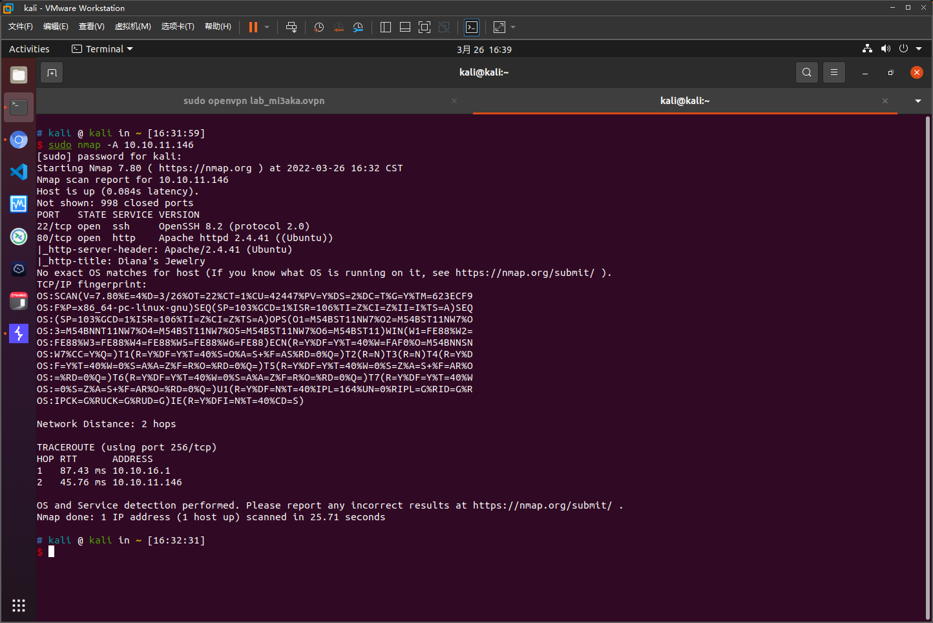933x623 pixels.
Task: Open the 编辑(E) menu
Action: click(x=56, y=26)
